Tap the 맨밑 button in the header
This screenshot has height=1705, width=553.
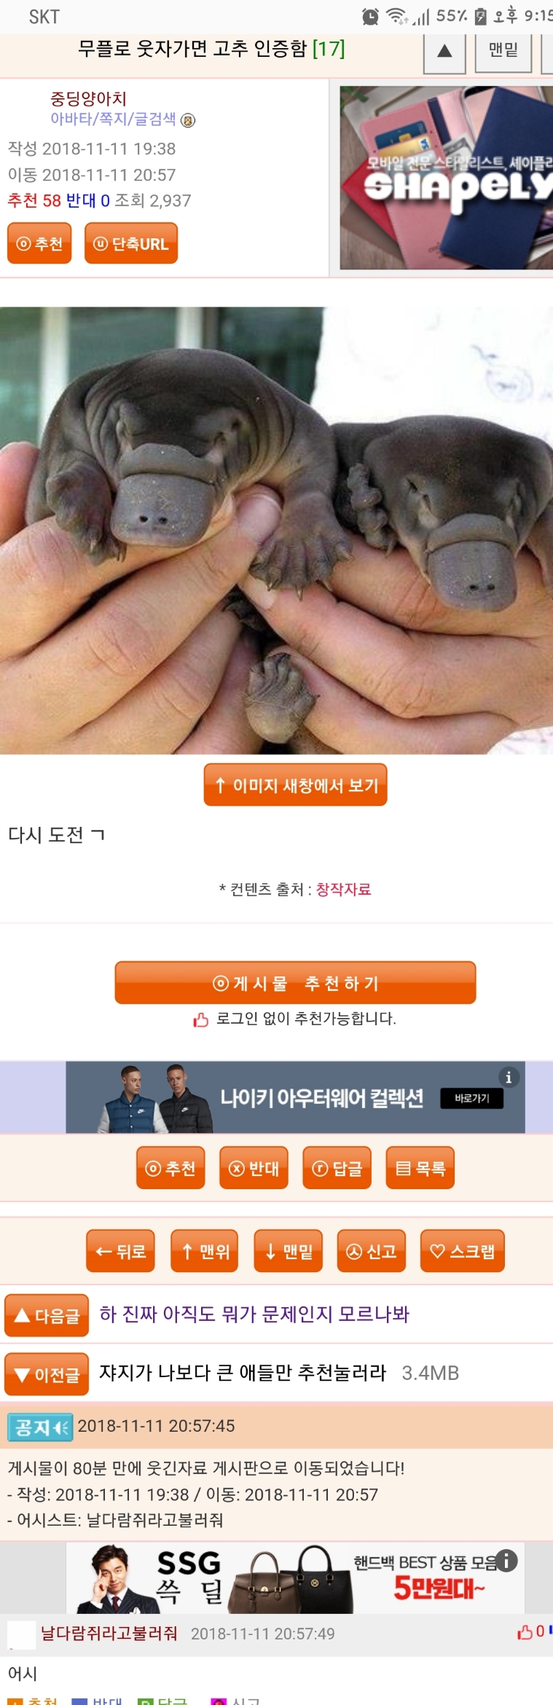click(x=503, y=51)
